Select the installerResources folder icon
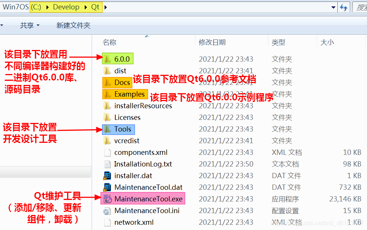367x230 pixels. pyautogui.click(x=107, y=106)
